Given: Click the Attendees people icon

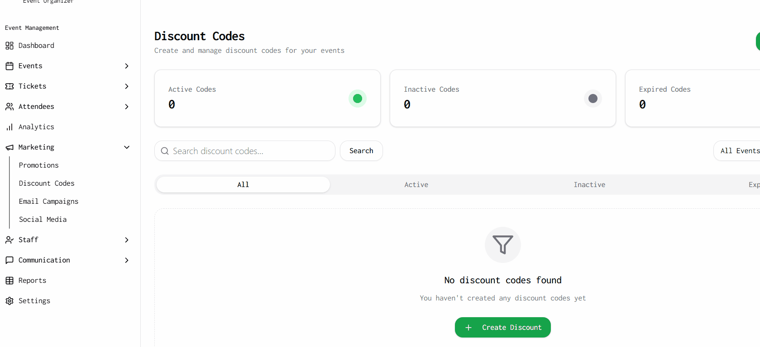Looking at the screenshot, I should click(x=10, y=107).
